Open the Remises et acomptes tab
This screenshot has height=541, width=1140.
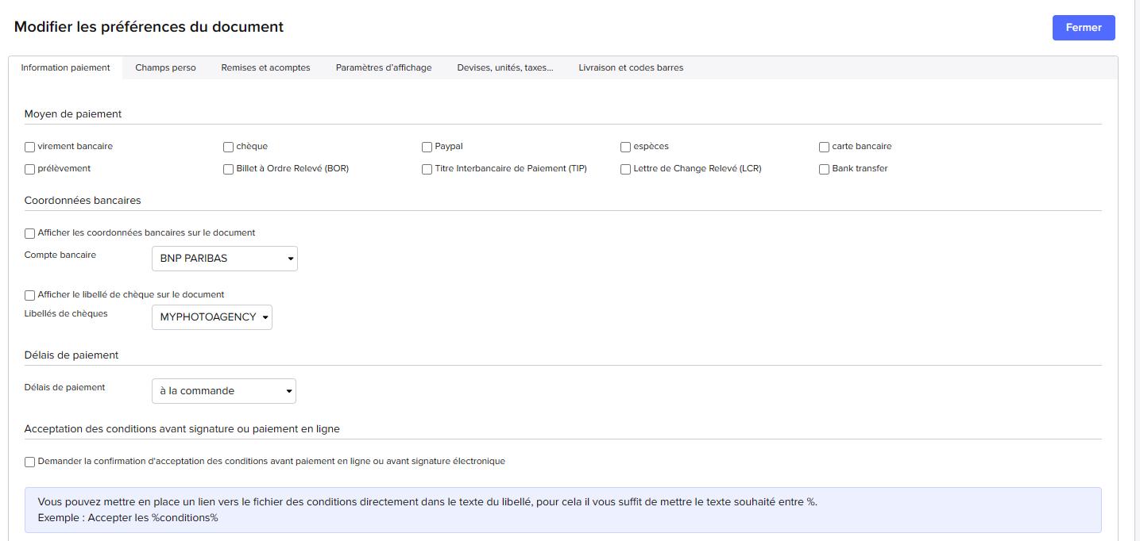(265, 68)
